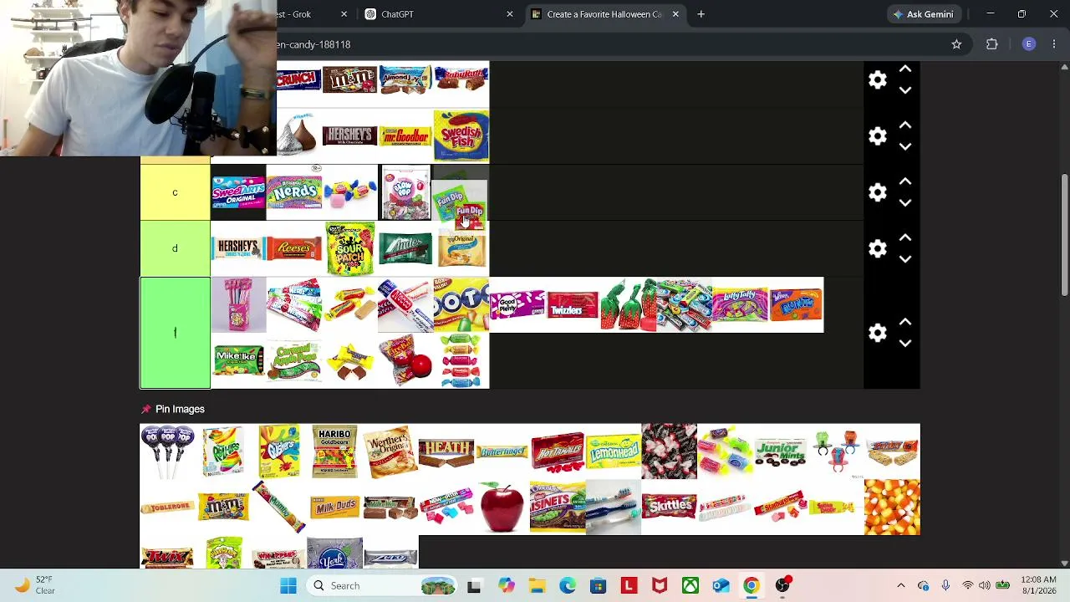
Task: Open settings gear for the Swedish Fish row
Action: (877, 135)
